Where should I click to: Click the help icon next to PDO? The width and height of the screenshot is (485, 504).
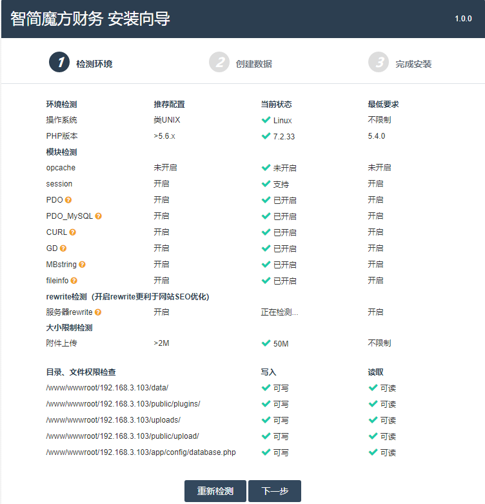click(68, 200)
